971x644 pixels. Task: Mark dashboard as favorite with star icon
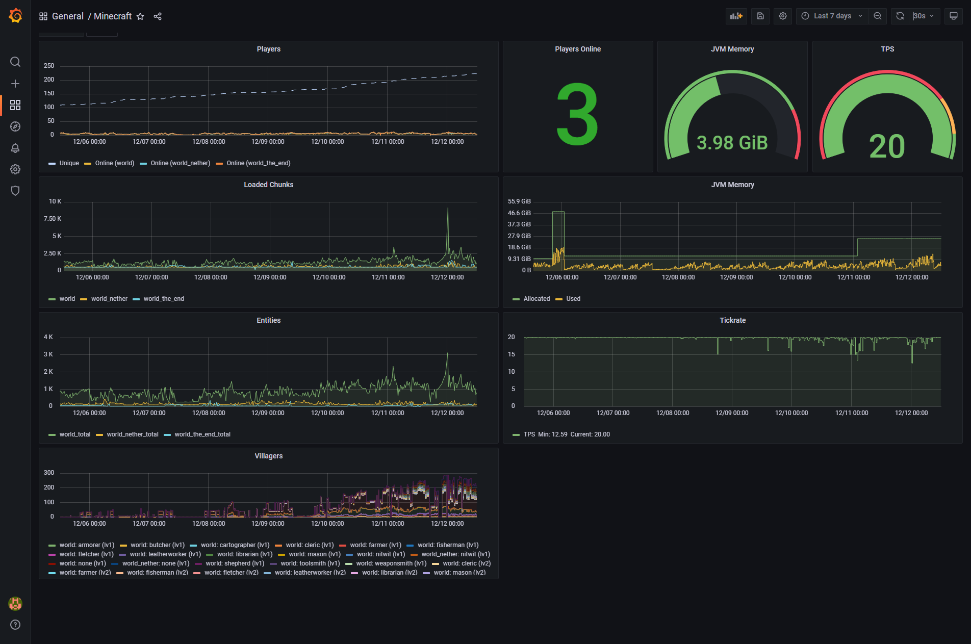pos(140,16)
